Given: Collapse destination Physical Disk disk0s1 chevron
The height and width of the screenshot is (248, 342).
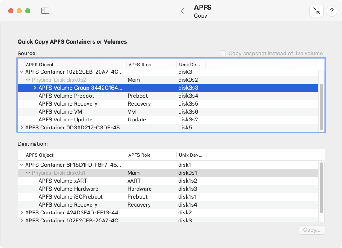Looking at the screenshot, I should (28, 173).
